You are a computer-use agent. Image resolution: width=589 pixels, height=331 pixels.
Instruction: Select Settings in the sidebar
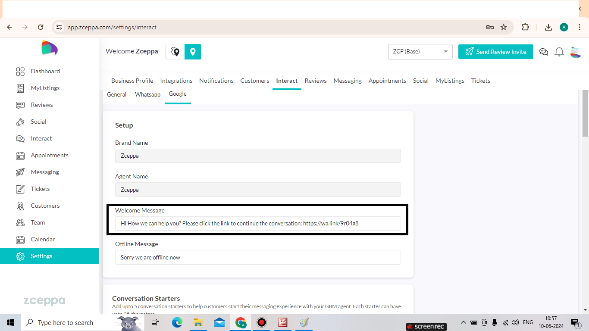coord(50,256)
